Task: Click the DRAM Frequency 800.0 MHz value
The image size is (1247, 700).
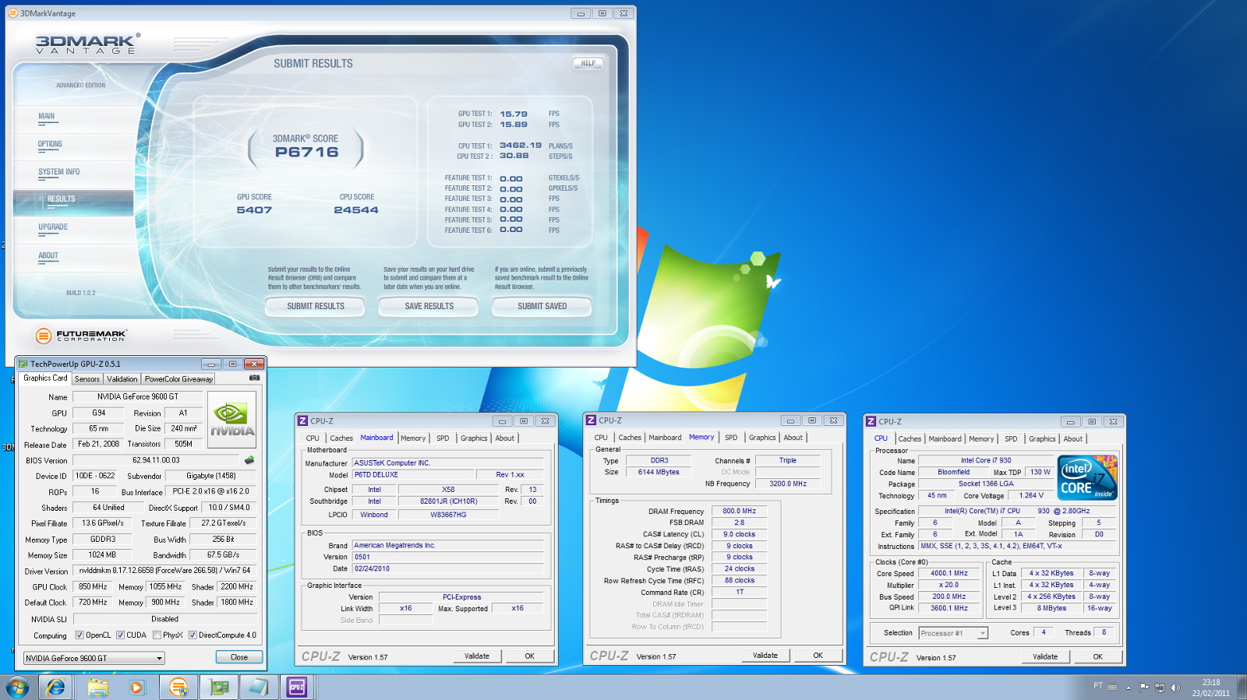Action: (739, 512)
